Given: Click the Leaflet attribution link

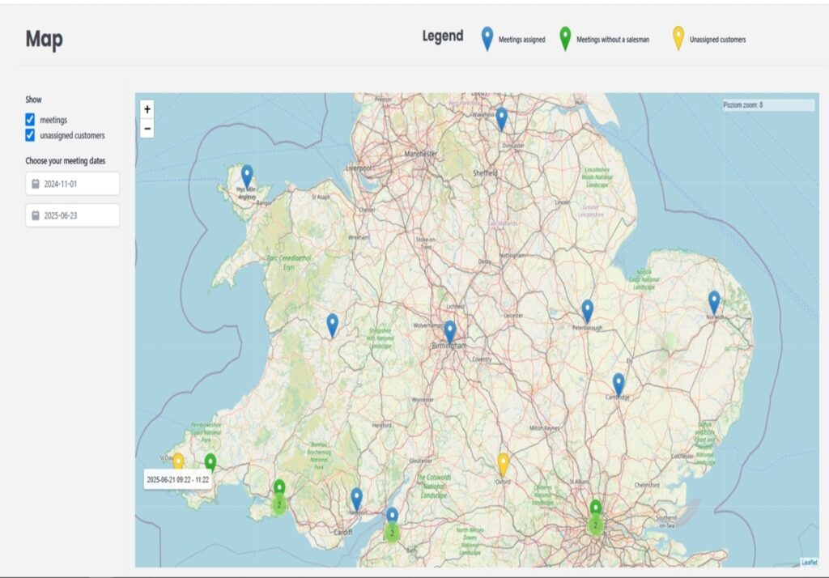Looking at the screenshot, I should tap(809, 562).
